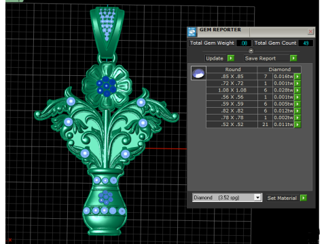Click green arrow for .52 X .52 row
326x244 pixels.
pos(297,125)
